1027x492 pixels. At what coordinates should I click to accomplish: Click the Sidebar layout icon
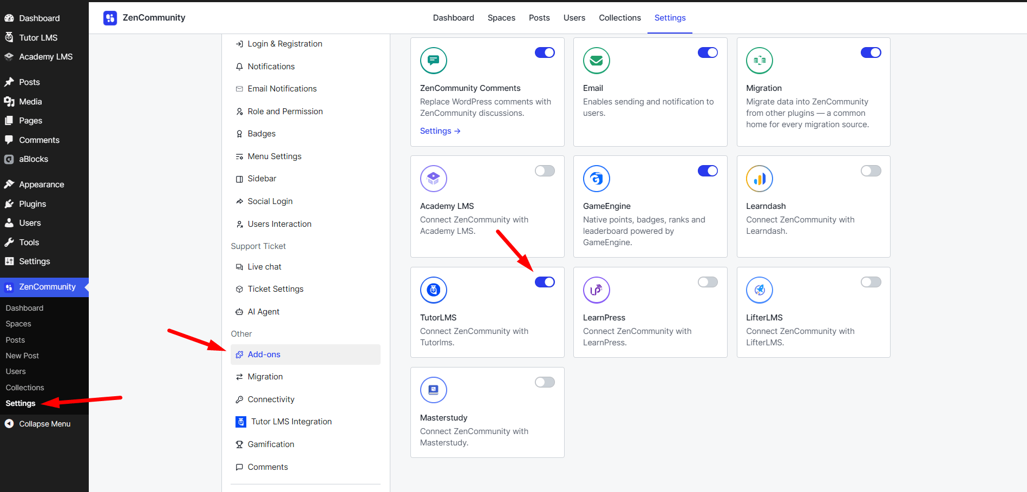click(x=239, y=179)
